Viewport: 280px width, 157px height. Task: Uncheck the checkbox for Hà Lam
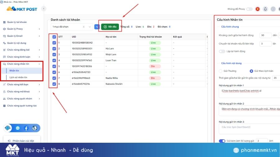(x=54, y=49)
